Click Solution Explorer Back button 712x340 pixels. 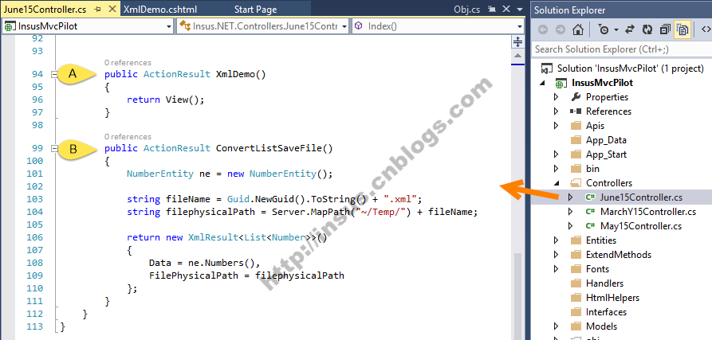pos(543,30)
